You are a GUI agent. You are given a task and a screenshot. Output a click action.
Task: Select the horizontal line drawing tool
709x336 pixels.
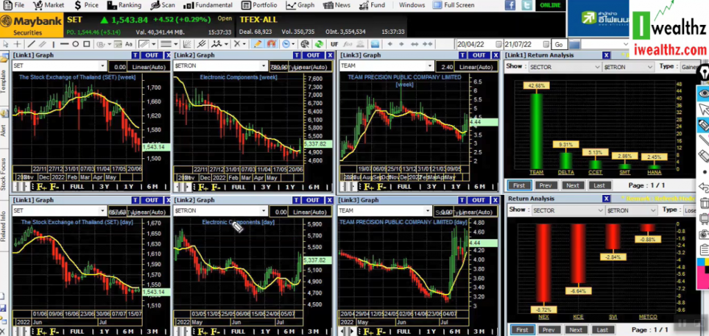[x=64, y=44]
